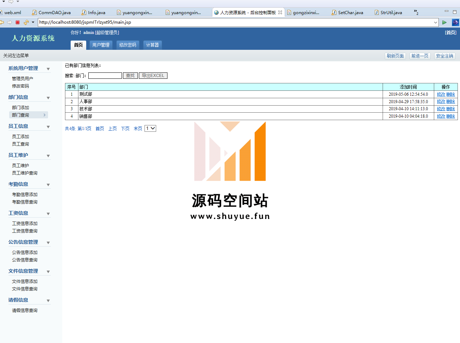Click the browser stop loading icon
Viewport: 460px width, 343px height.
(17, 22)
